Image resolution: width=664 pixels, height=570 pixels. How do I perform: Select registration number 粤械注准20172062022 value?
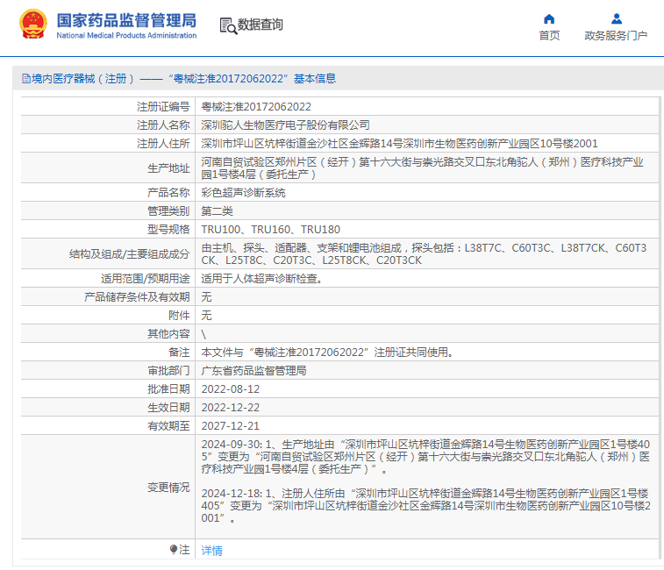pos(256,107)
